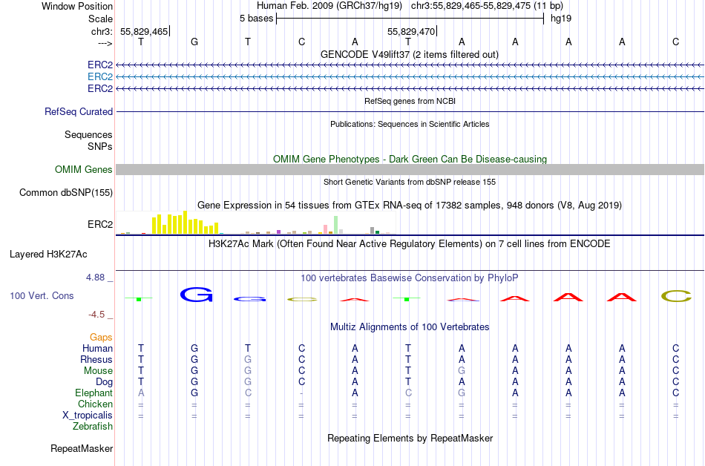Open OMIM Gene Phenotypes track title
This screenshot has width=705, height=466.
[410, 159]
